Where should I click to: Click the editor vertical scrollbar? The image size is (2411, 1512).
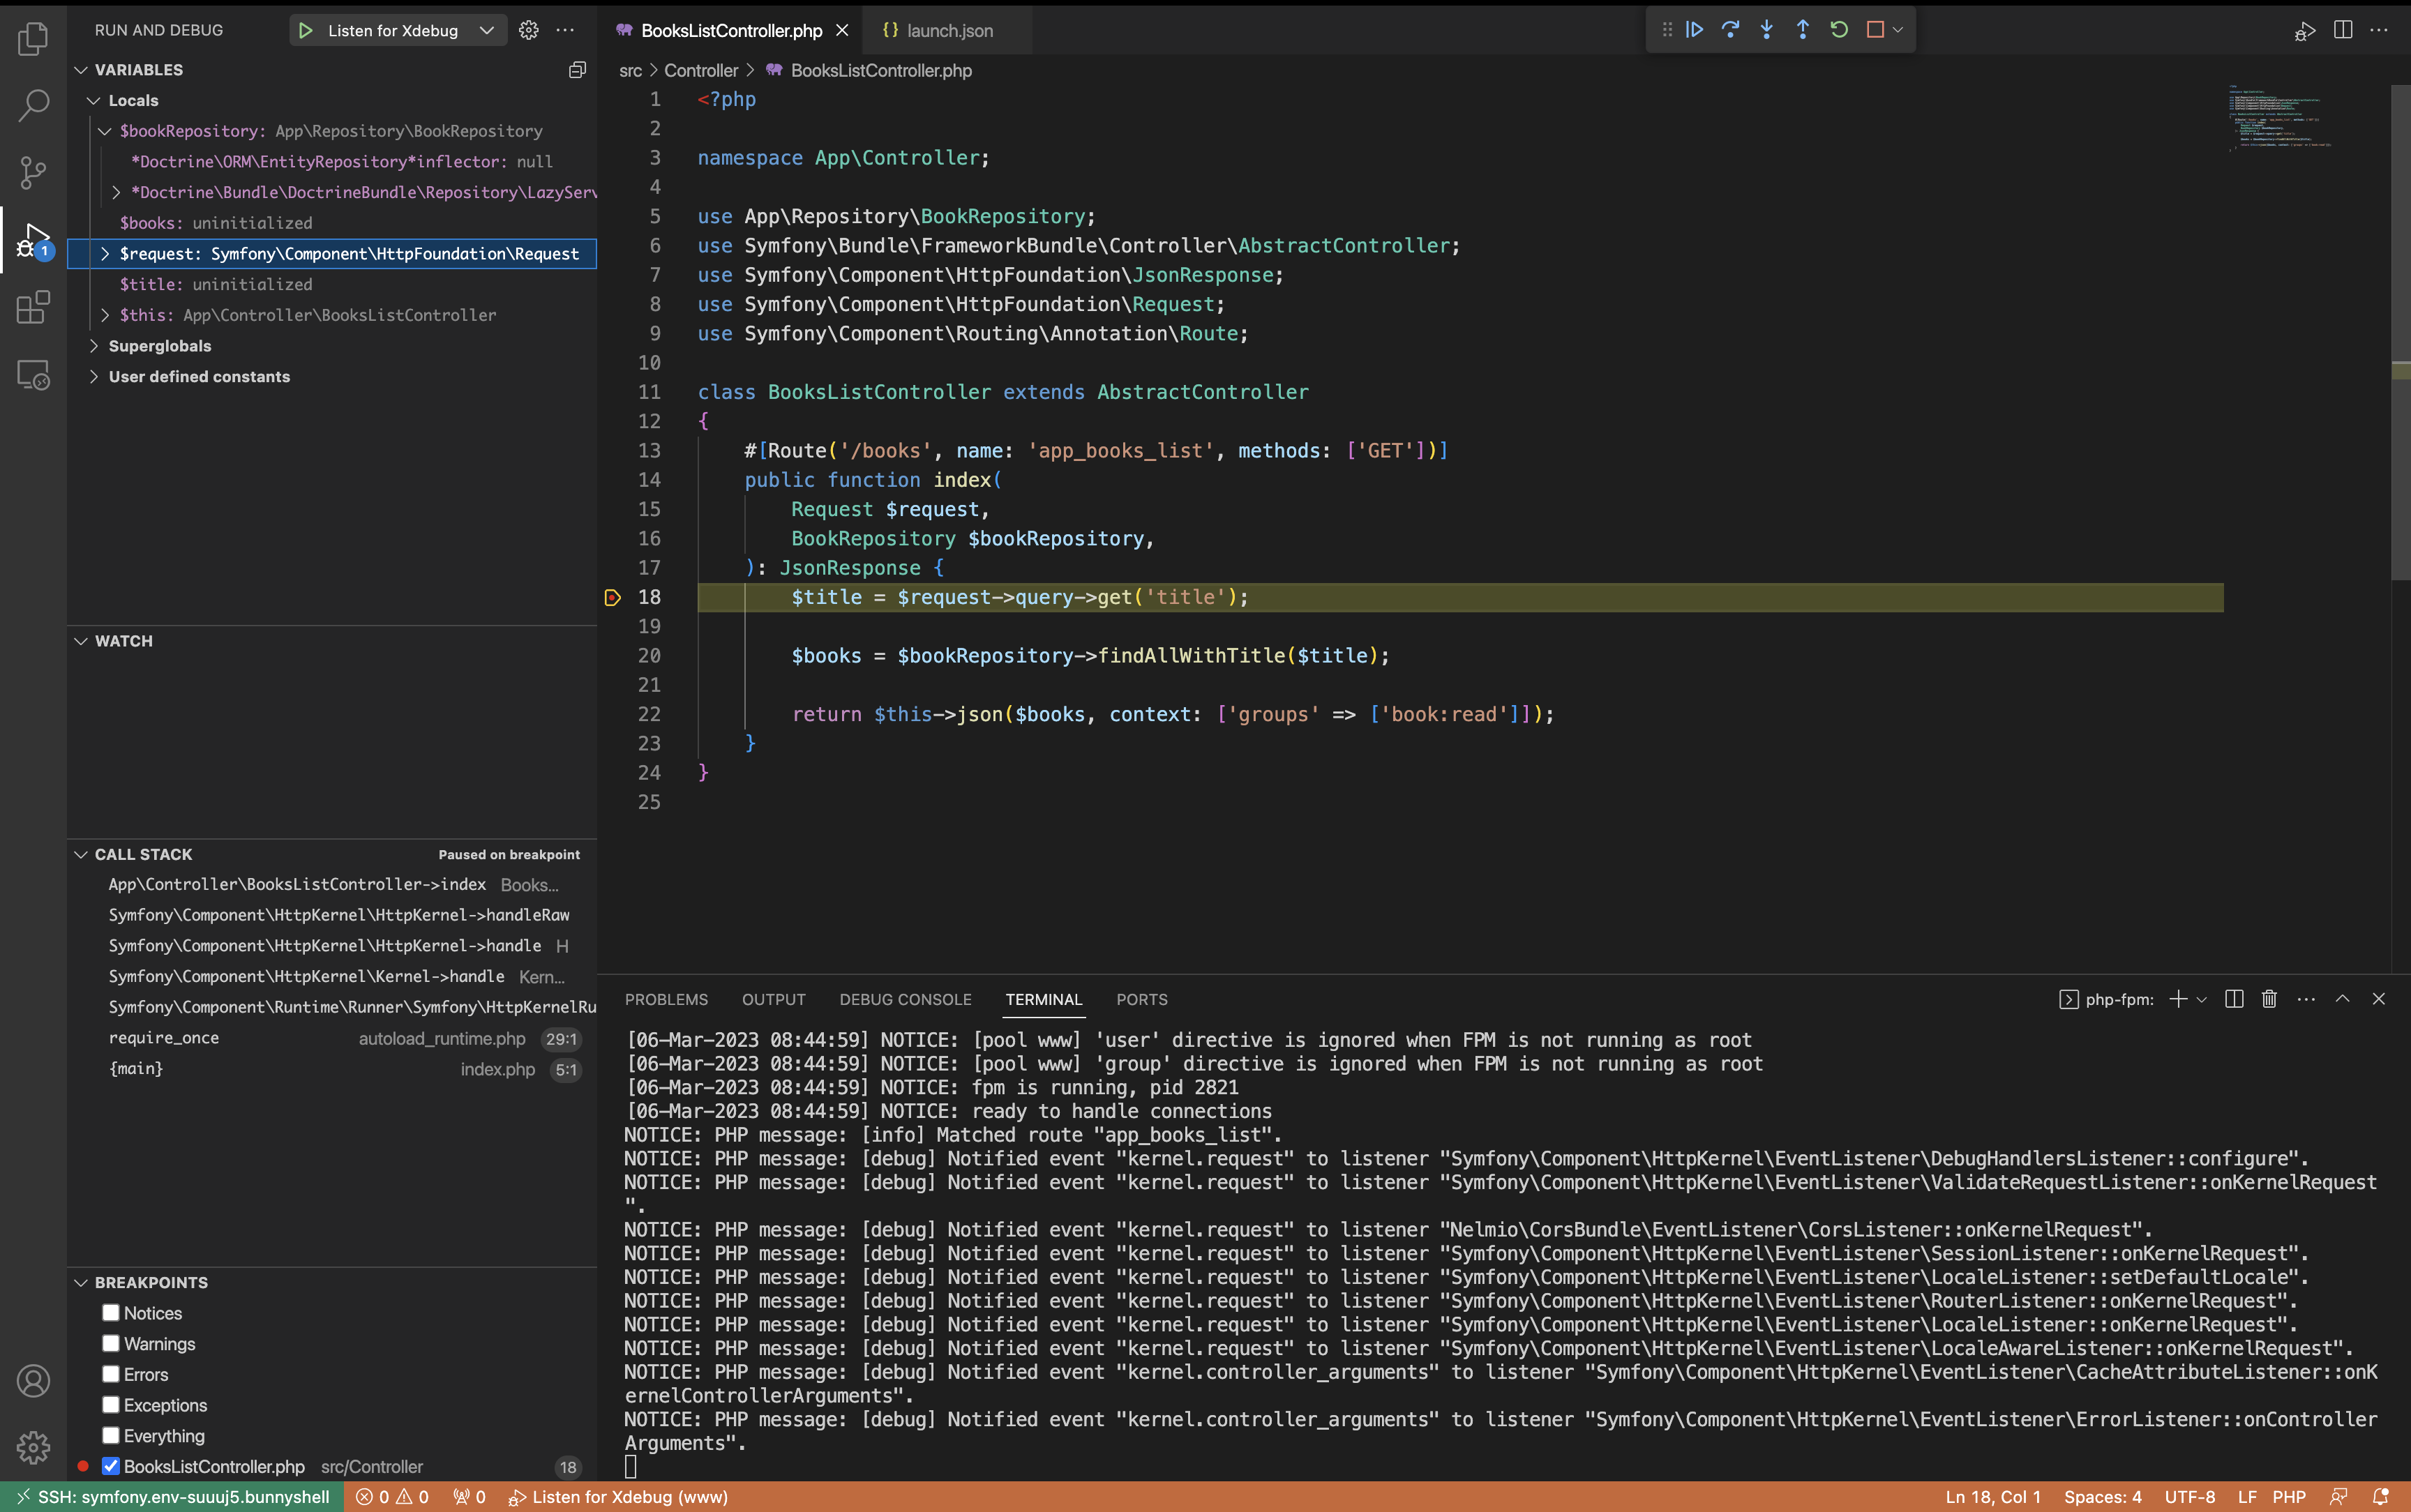coord(2400,332)
